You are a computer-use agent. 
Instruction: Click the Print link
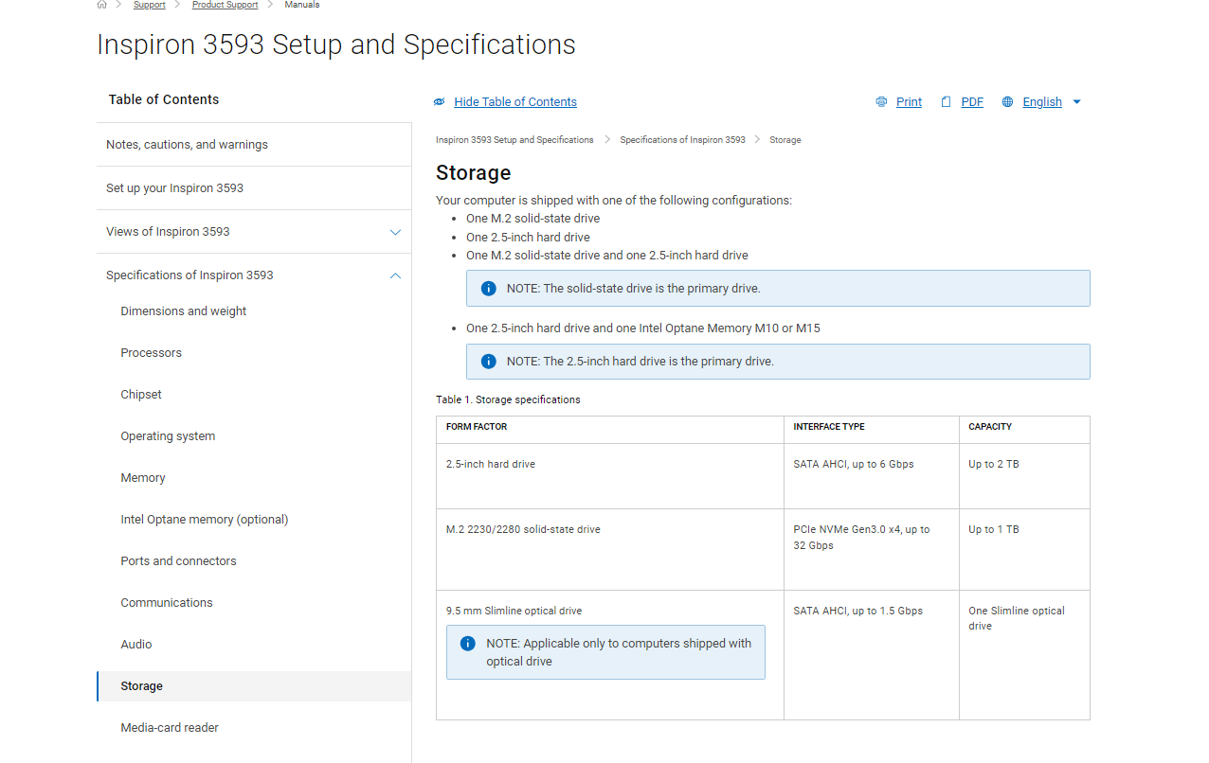click(909, 102)
